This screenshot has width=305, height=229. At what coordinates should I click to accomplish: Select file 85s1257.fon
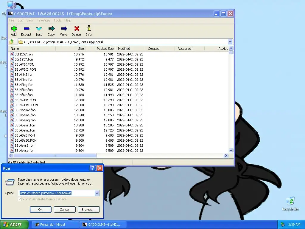point(24,59)
